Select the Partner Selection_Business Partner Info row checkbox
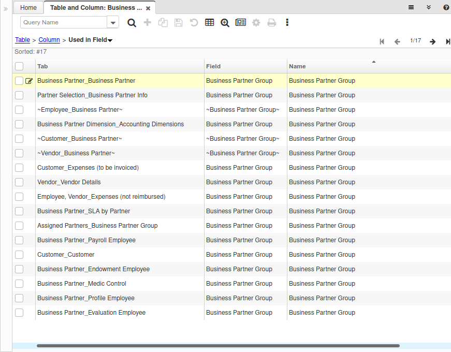Screen dimensions: 451x352 point(19,95)
